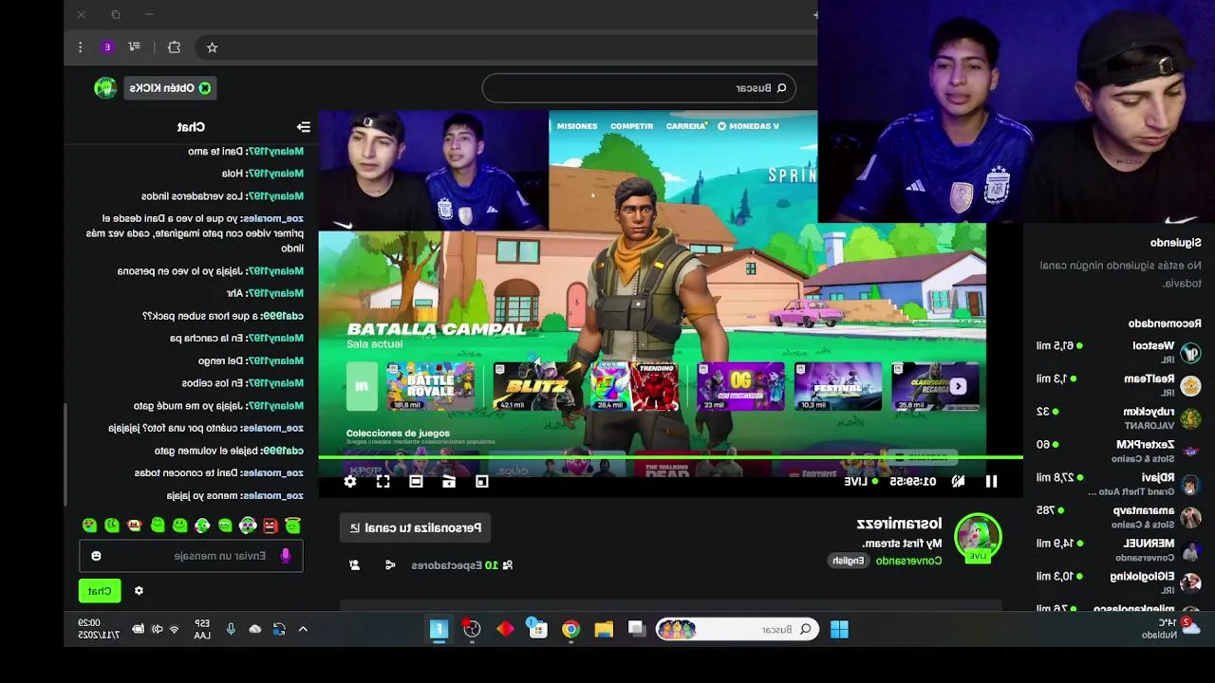Select the OG game mode tile
1215x683 pixels.
tap(740, 386)
